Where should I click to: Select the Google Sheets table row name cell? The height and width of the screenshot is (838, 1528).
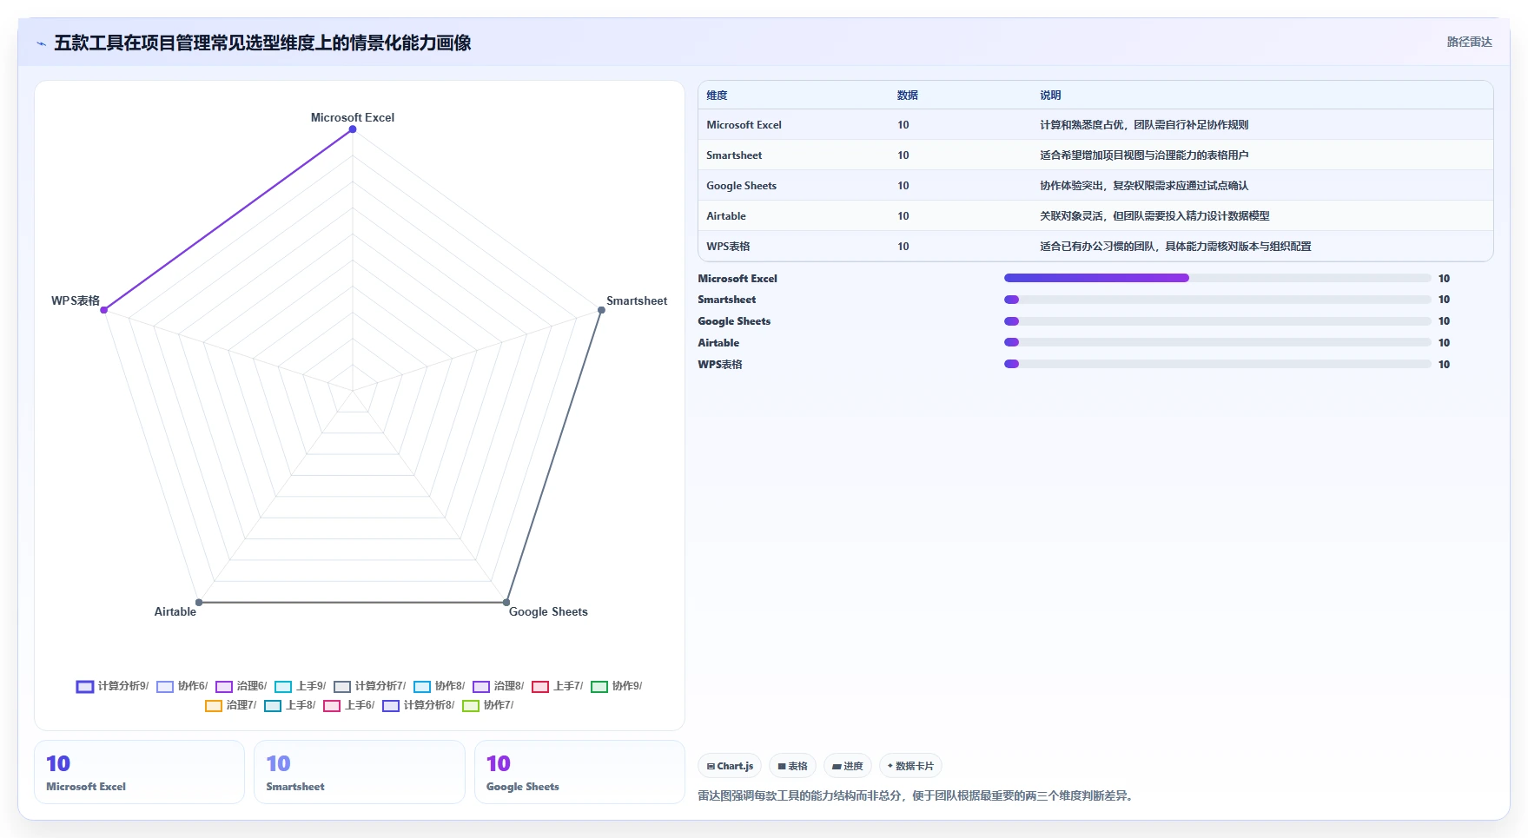point(741,186)
